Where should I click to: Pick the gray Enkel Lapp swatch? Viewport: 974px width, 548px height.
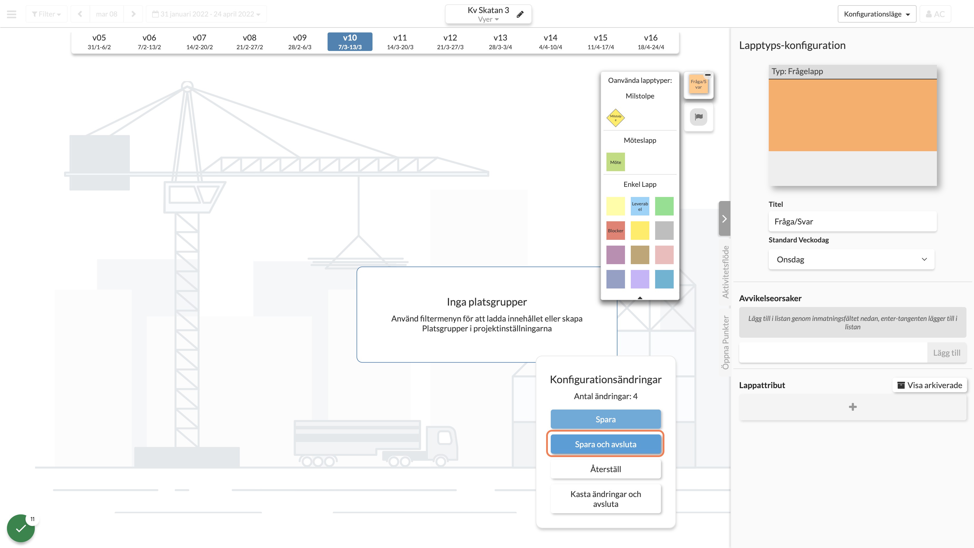(664, 230)
